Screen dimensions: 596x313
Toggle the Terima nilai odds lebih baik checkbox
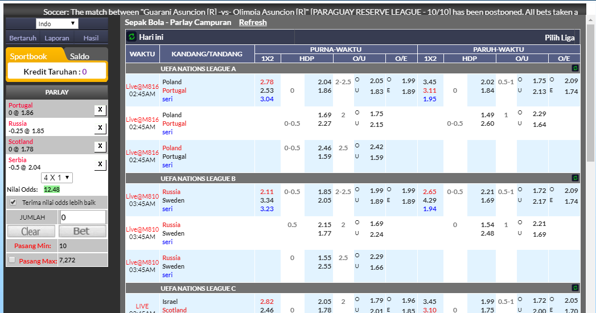click(13, 203)
